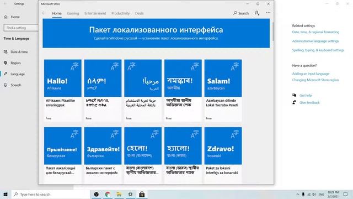The image size is (353, 199).
Task: Click Get help link in Settings
Action: coord(306,96)
